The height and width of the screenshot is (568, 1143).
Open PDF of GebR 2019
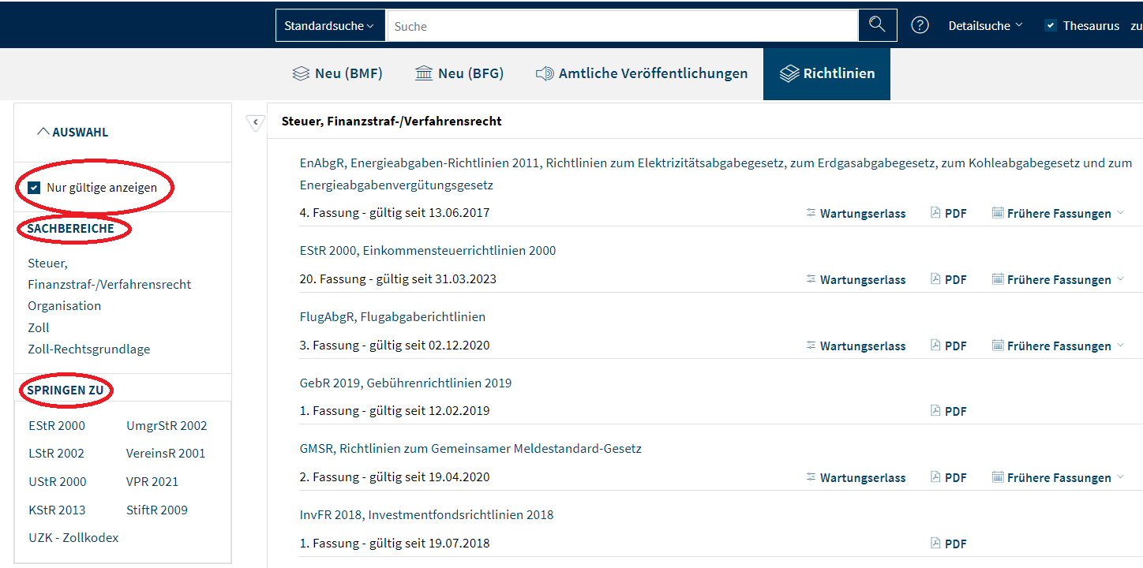coord(948,411)
